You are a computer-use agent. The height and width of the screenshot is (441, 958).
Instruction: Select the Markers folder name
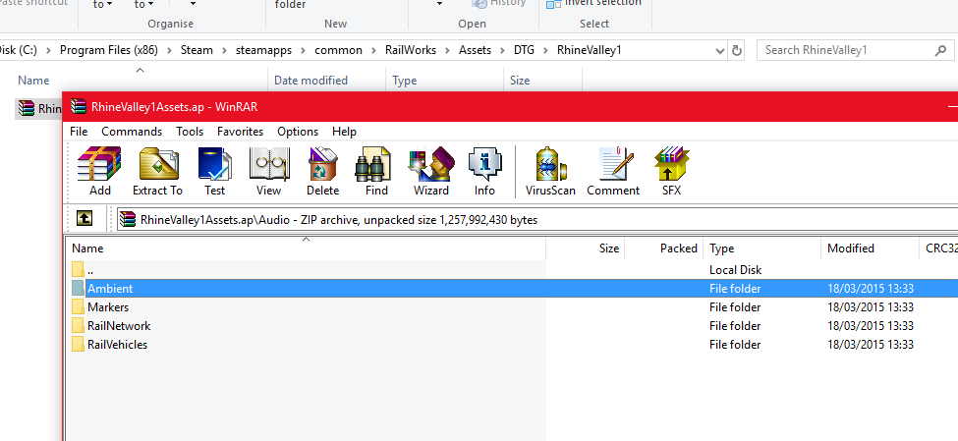coord(108,307)
